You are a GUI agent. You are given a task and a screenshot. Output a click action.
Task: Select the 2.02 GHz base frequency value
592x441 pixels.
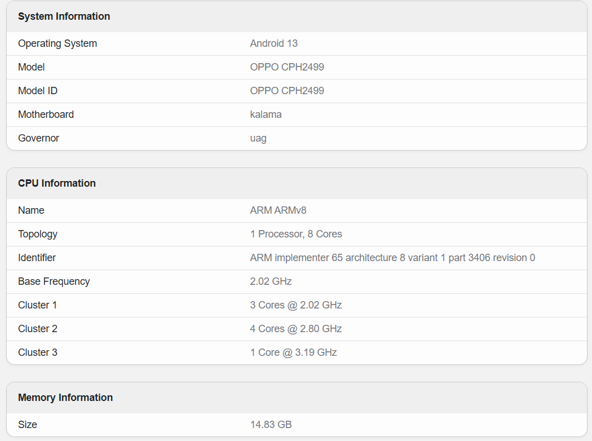tap(271, 281)
